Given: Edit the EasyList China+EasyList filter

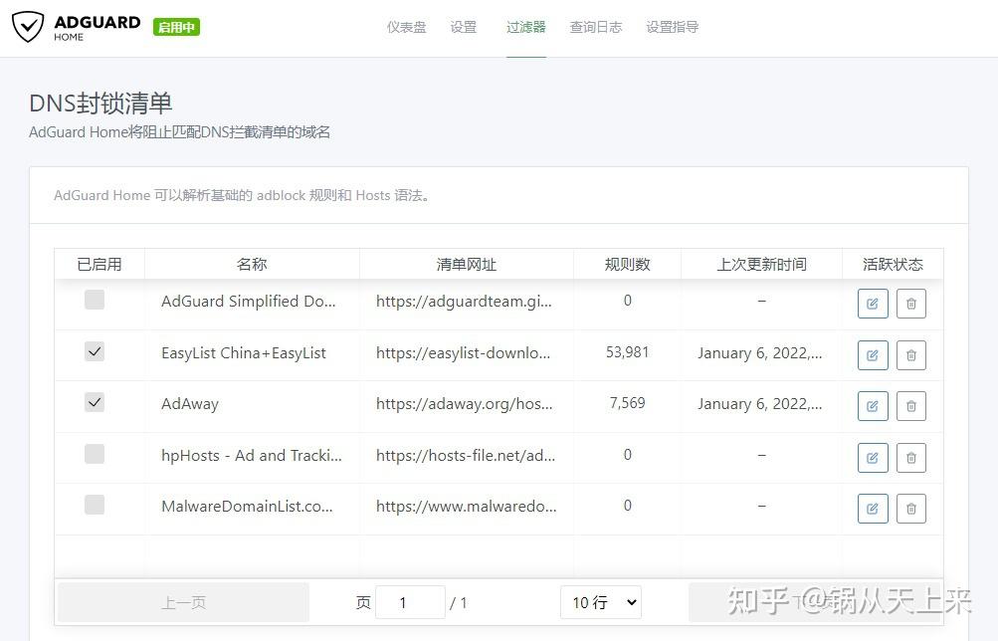Looking at the screenshot, I should [873, 355].
